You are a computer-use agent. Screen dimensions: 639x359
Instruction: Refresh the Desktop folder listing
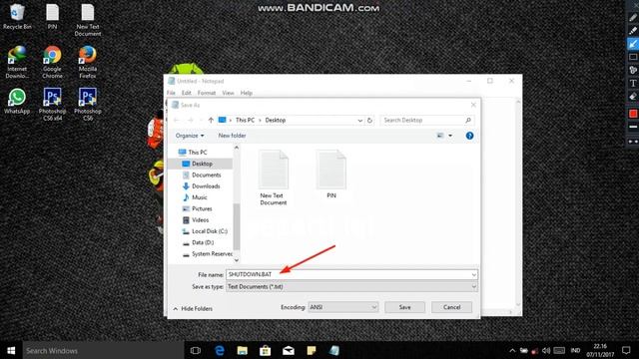coord(369,121)
